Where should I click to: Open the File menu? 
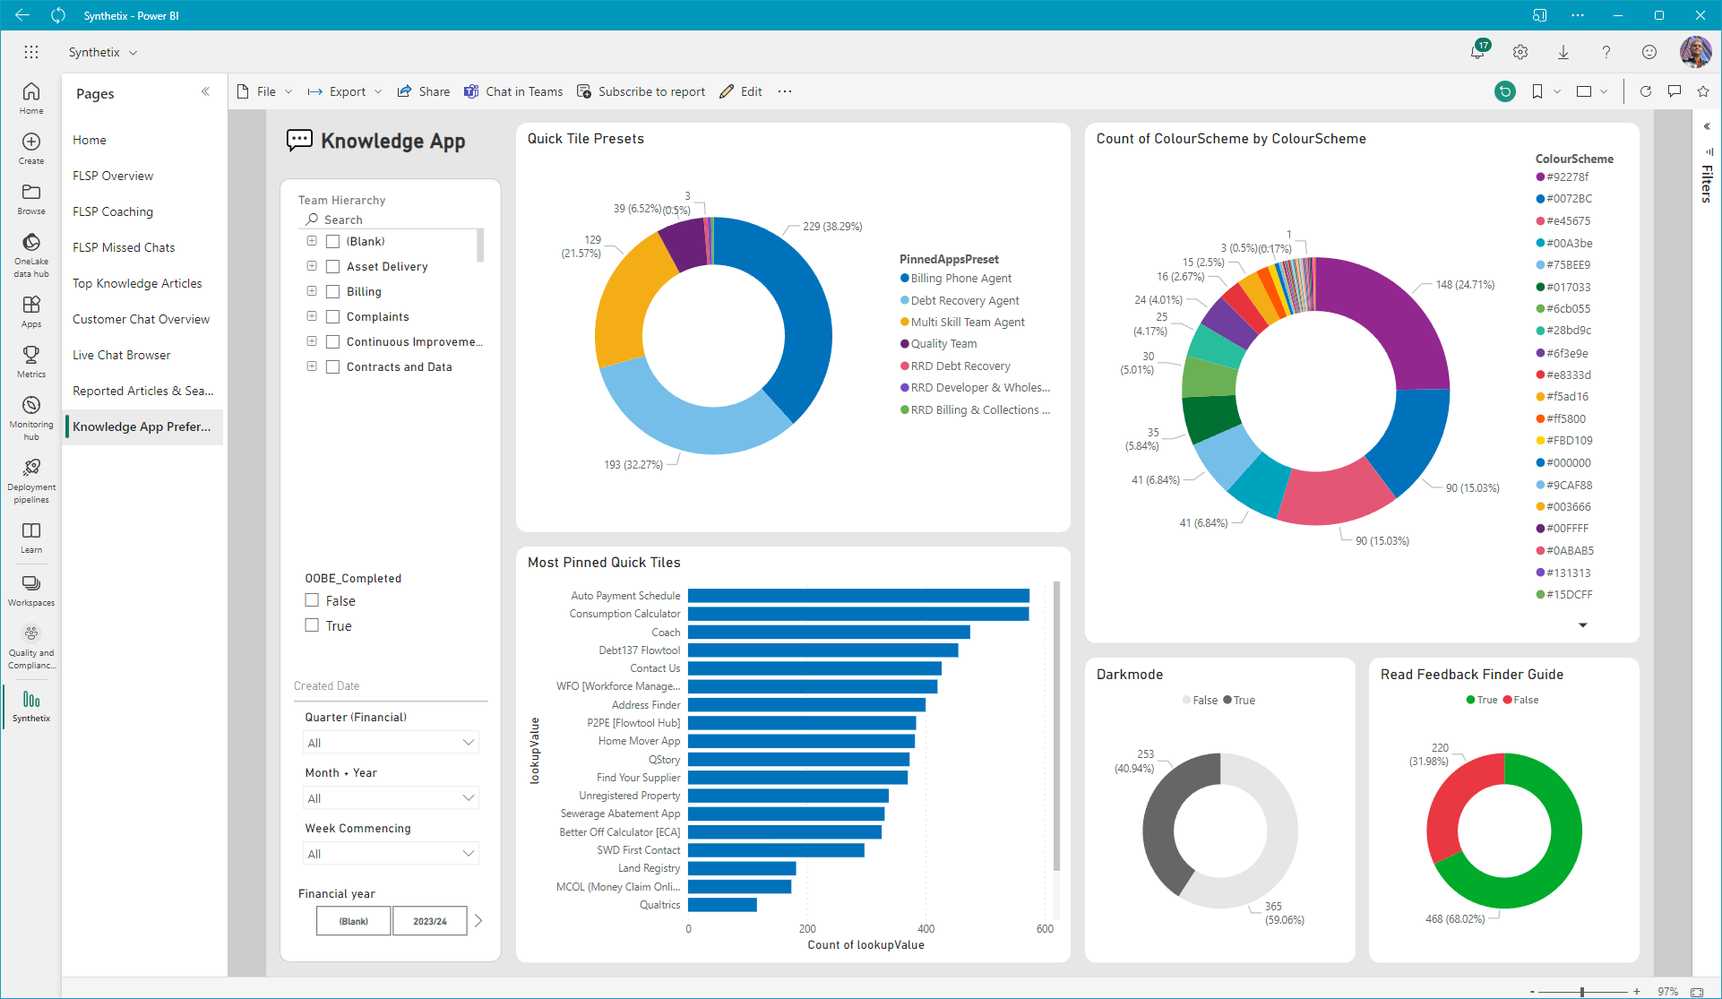tap(266, 91)
